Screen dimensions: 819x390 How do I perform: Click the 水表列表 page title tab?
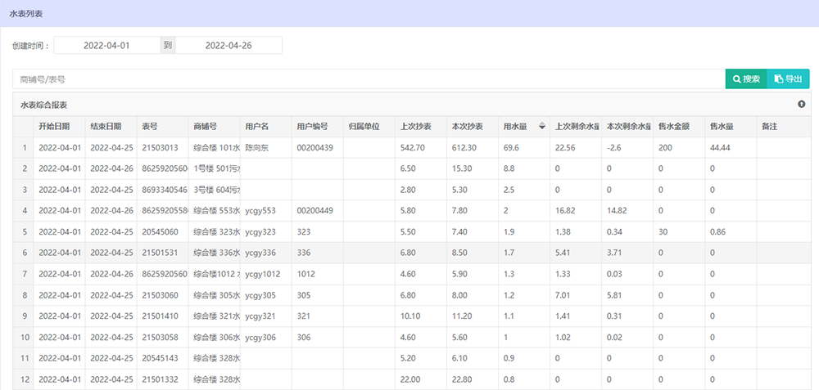click(27, 13)
